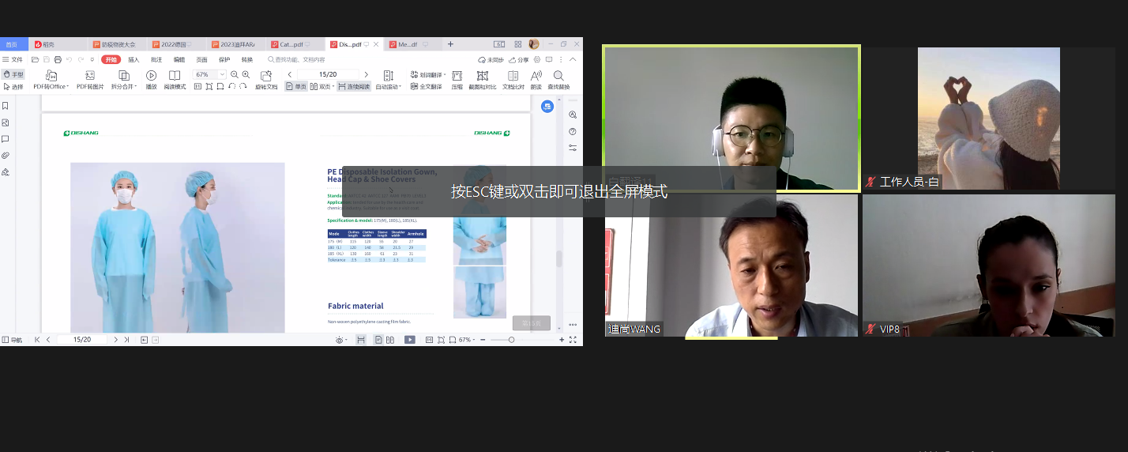
Task: Go to previous page arrow in toolbar
Action: [x=290, y=74]
